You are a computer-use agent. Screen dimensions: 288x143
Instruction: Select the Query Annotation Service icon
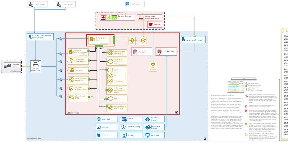(x=110, y=108)
